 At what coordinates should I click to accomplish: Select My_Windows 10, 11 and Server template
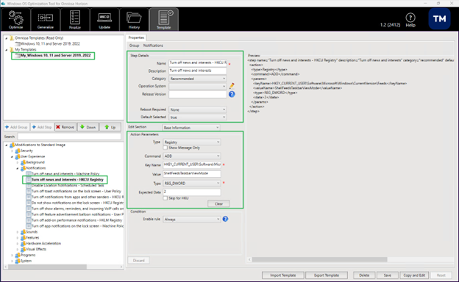55,56
